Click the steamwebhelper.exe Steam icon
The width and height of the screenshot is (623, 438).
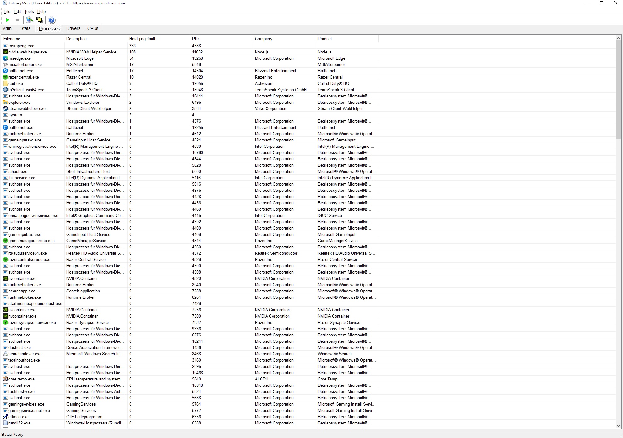tap(5, 109)
